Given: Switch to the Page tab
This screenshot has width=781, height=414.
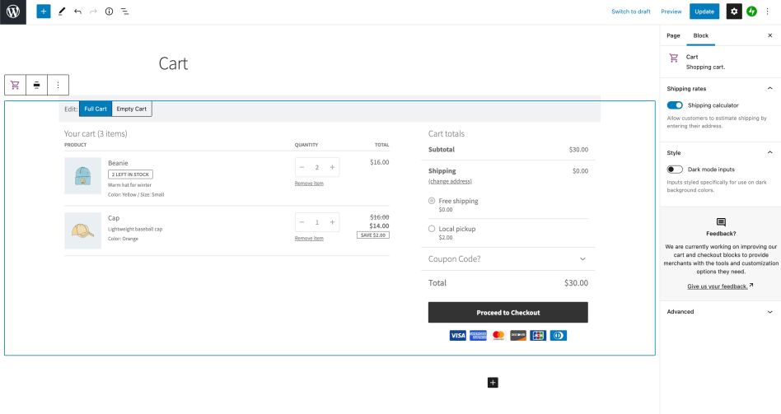Looking at the screenshot, I should click(673, 35).
